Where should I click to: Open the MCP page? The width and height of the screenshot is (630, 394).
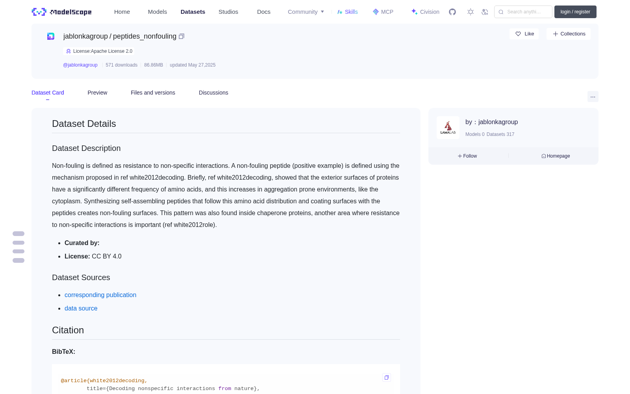click(383, 12)
